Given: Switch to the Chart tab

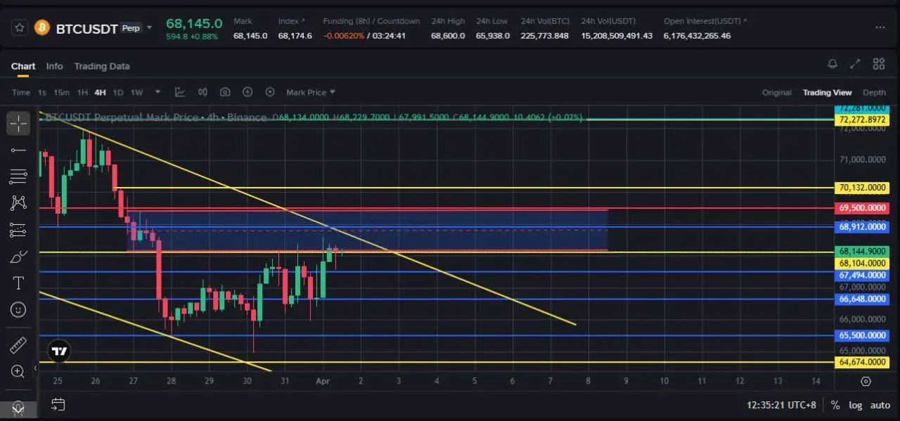Looking at the screenshot, I should (23, 66).
